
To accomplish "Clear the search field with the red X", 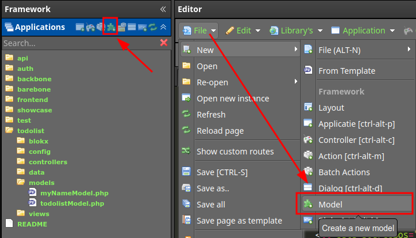I will click(164, 43).
